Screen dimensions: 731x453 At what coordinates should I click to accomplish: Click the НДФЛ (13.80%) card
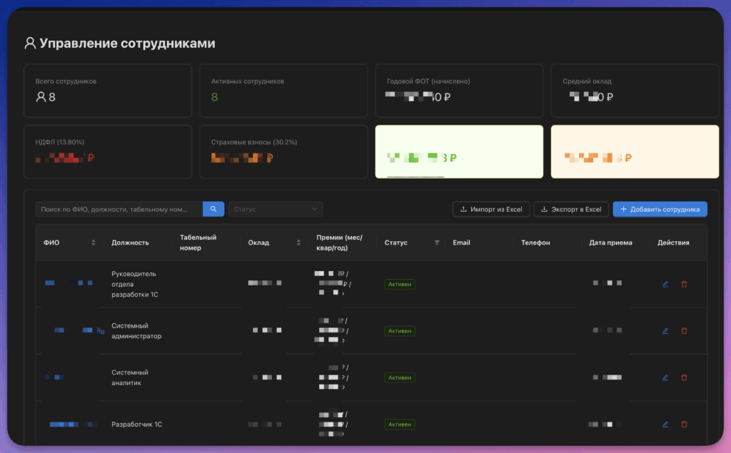(x=108, y=151)
